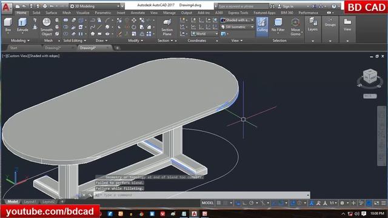Open the Annotate ribbon tab
Image resolution: width=388 pixels, height=218 pixels.
tap(138, 13)
